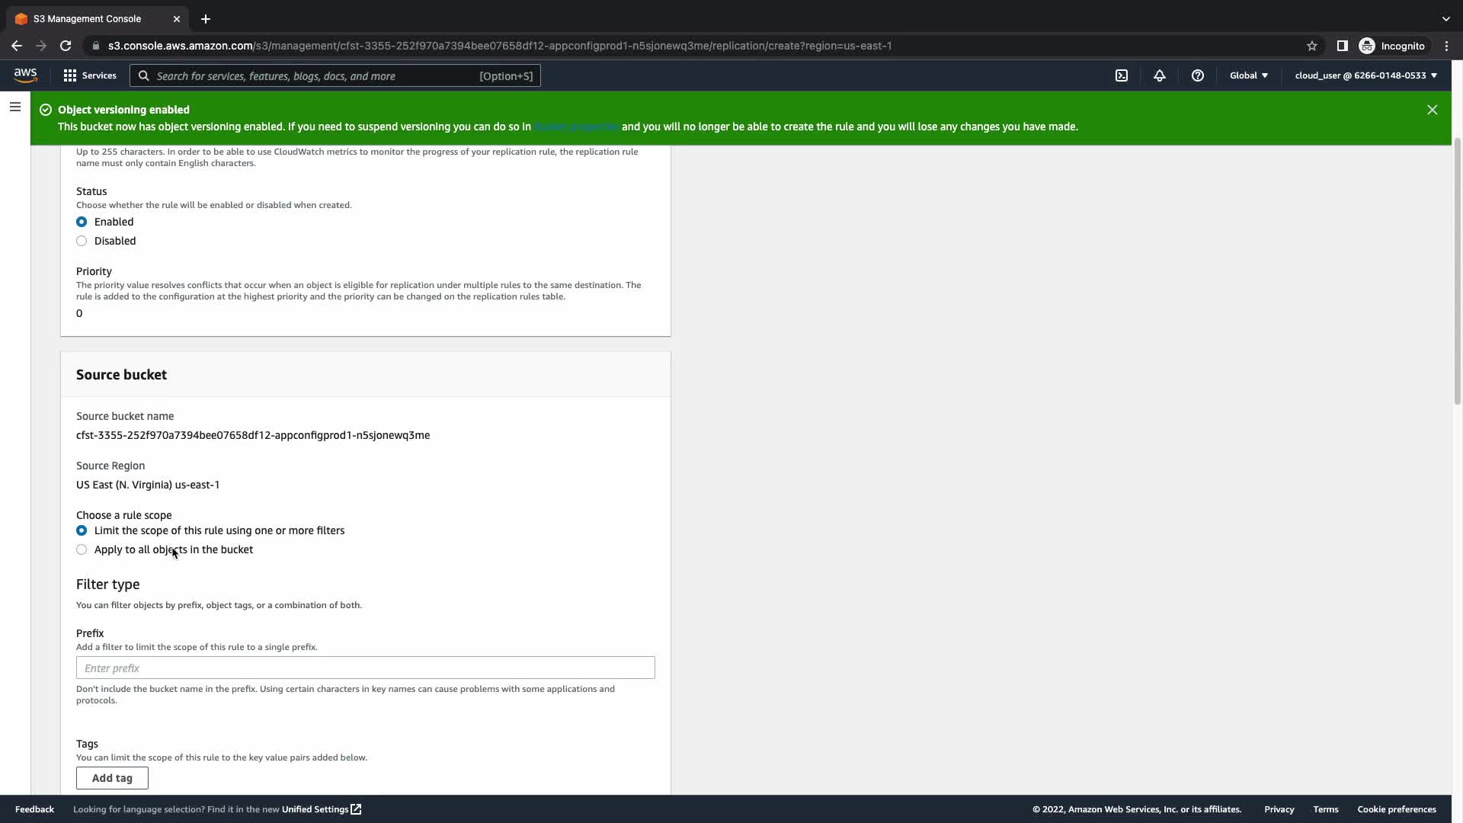Viewport: 1463px width, 823px height.
Task: Click the AWS logo home icon
Action: coord(25,75)
